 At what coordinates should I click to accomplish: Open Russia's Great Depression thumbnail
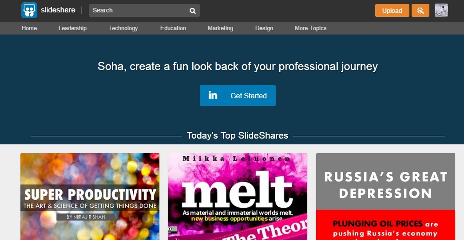(385, 197)
